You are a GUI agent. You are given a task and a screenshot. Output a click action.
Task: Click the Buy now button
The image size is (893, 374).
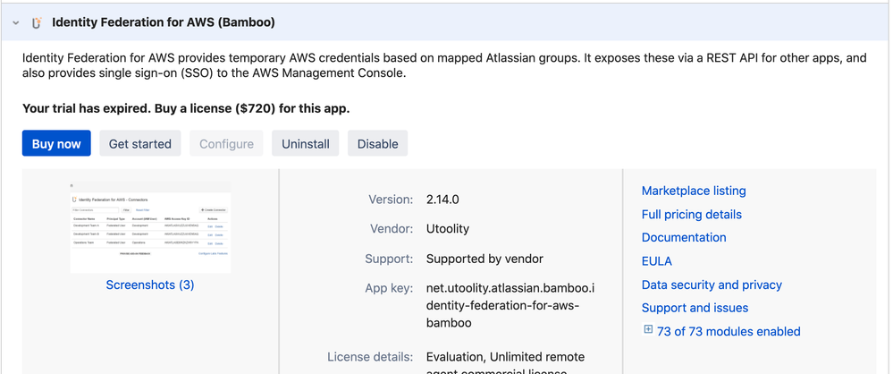pyautogui.click(x=56, y=144)
